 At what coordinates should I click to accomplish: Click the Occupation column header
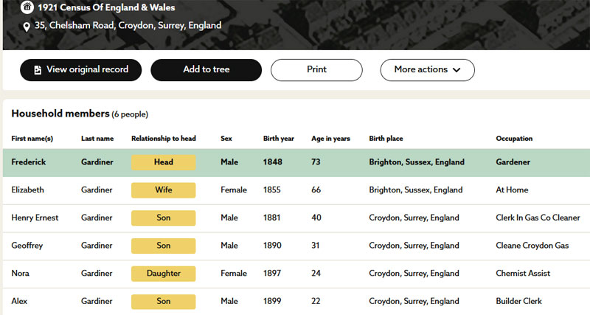point(514,139)
